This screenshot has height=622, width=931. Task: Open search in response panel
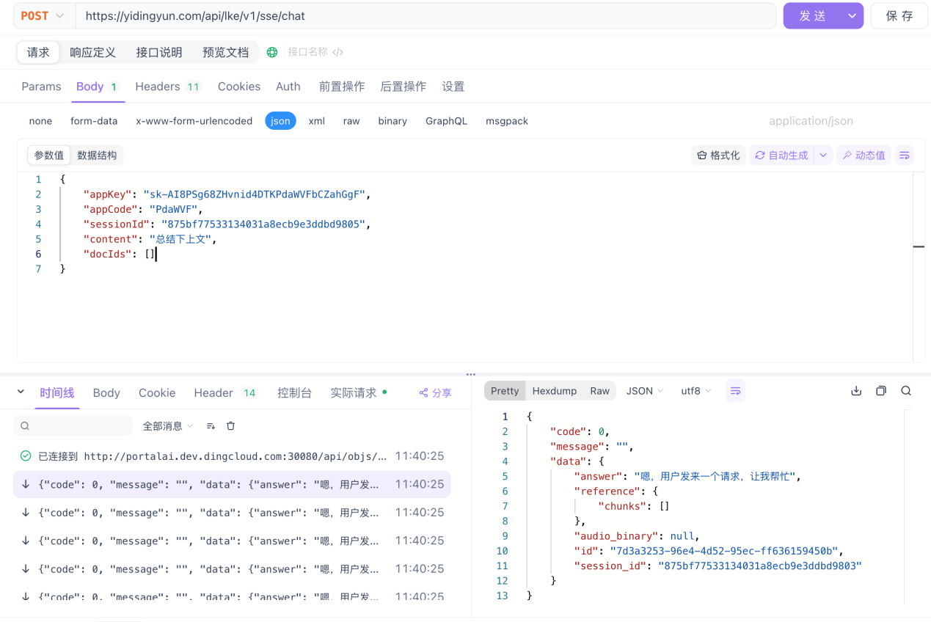click(x=906, y=391)
